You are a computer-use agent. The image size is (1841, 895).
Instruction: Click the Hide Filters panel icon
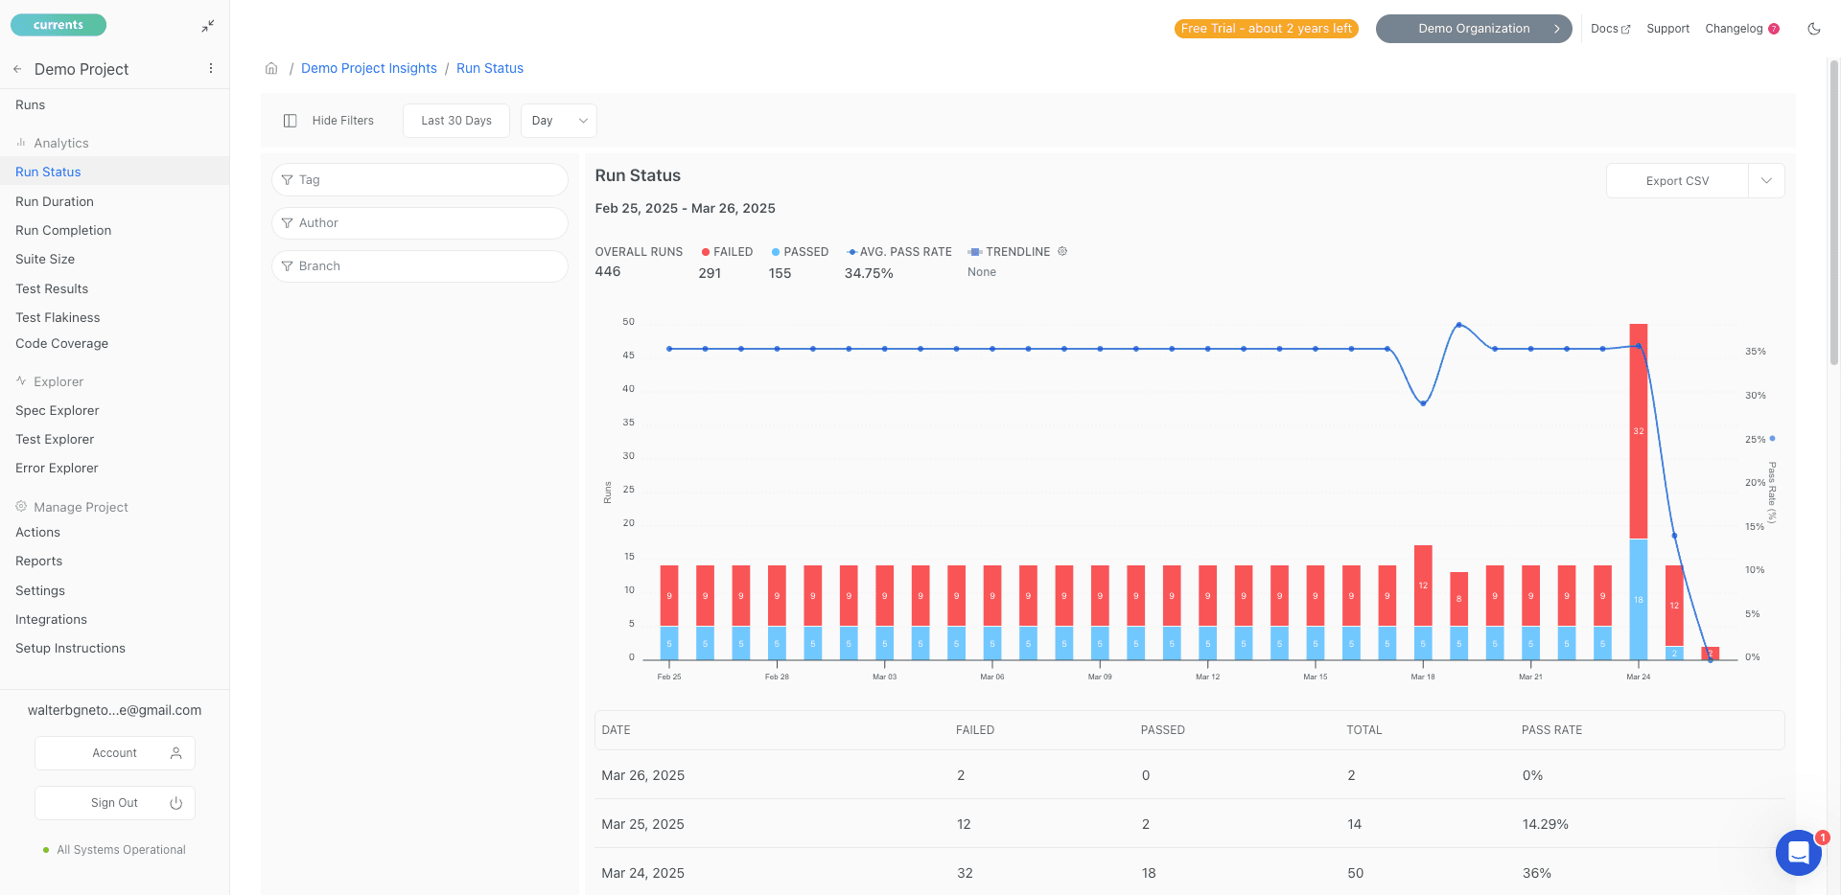click(x=290, y=121)
